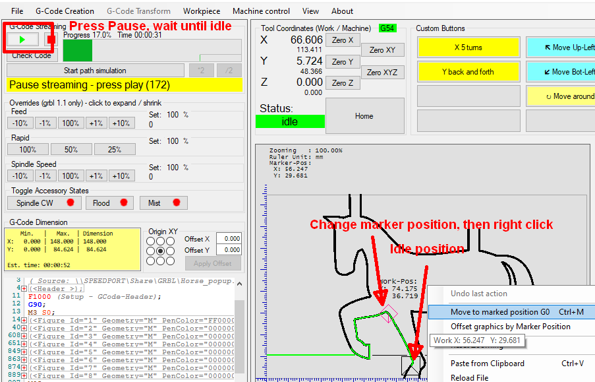Expand the Header fold in G-code editor

24,288
